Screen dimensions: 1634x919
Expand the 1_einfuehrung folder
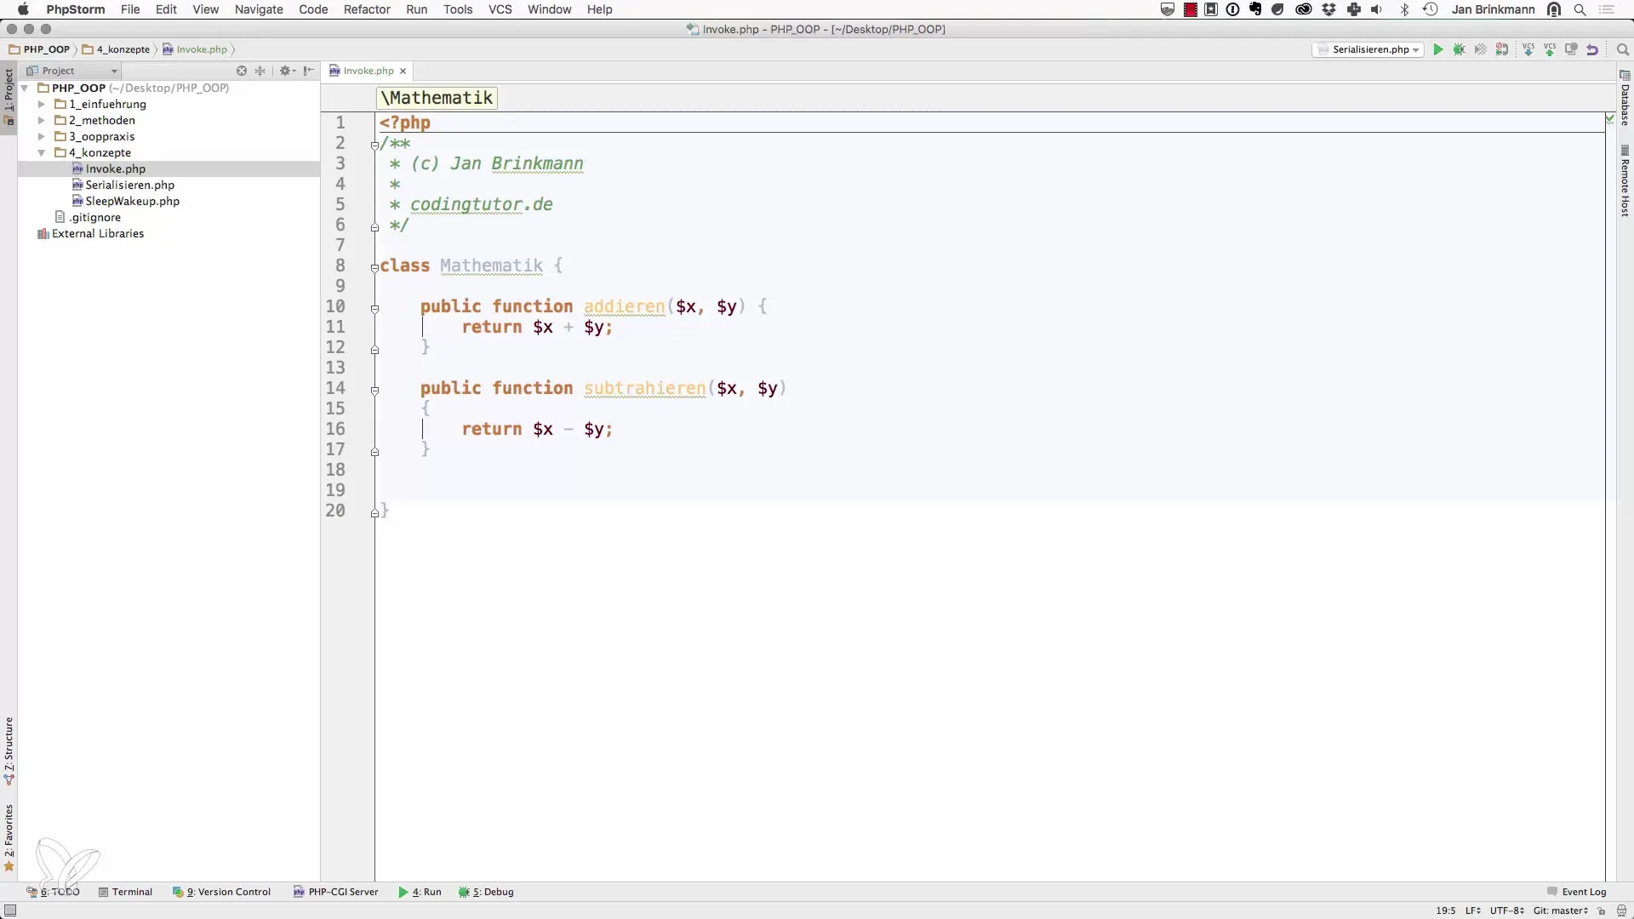41,104
